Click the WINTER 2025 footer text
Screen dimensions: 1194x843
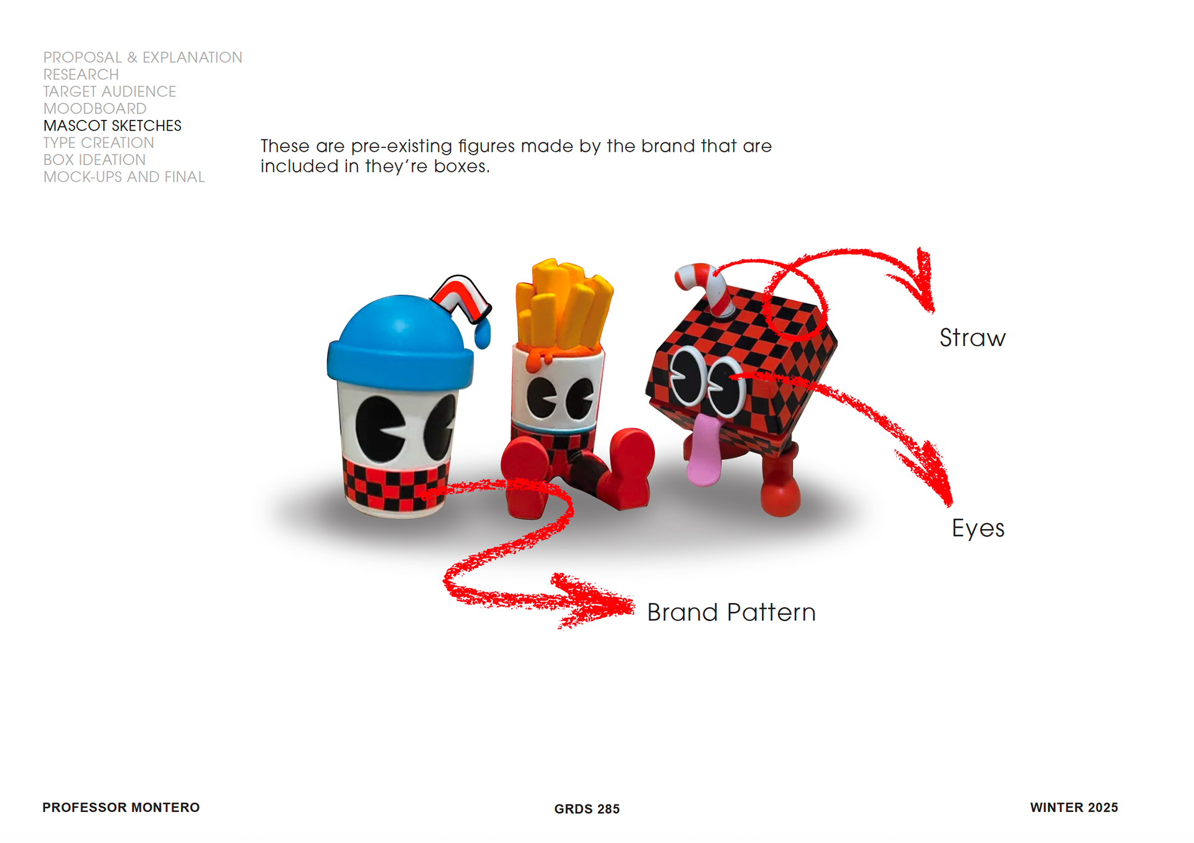(x=1074, y=808)
